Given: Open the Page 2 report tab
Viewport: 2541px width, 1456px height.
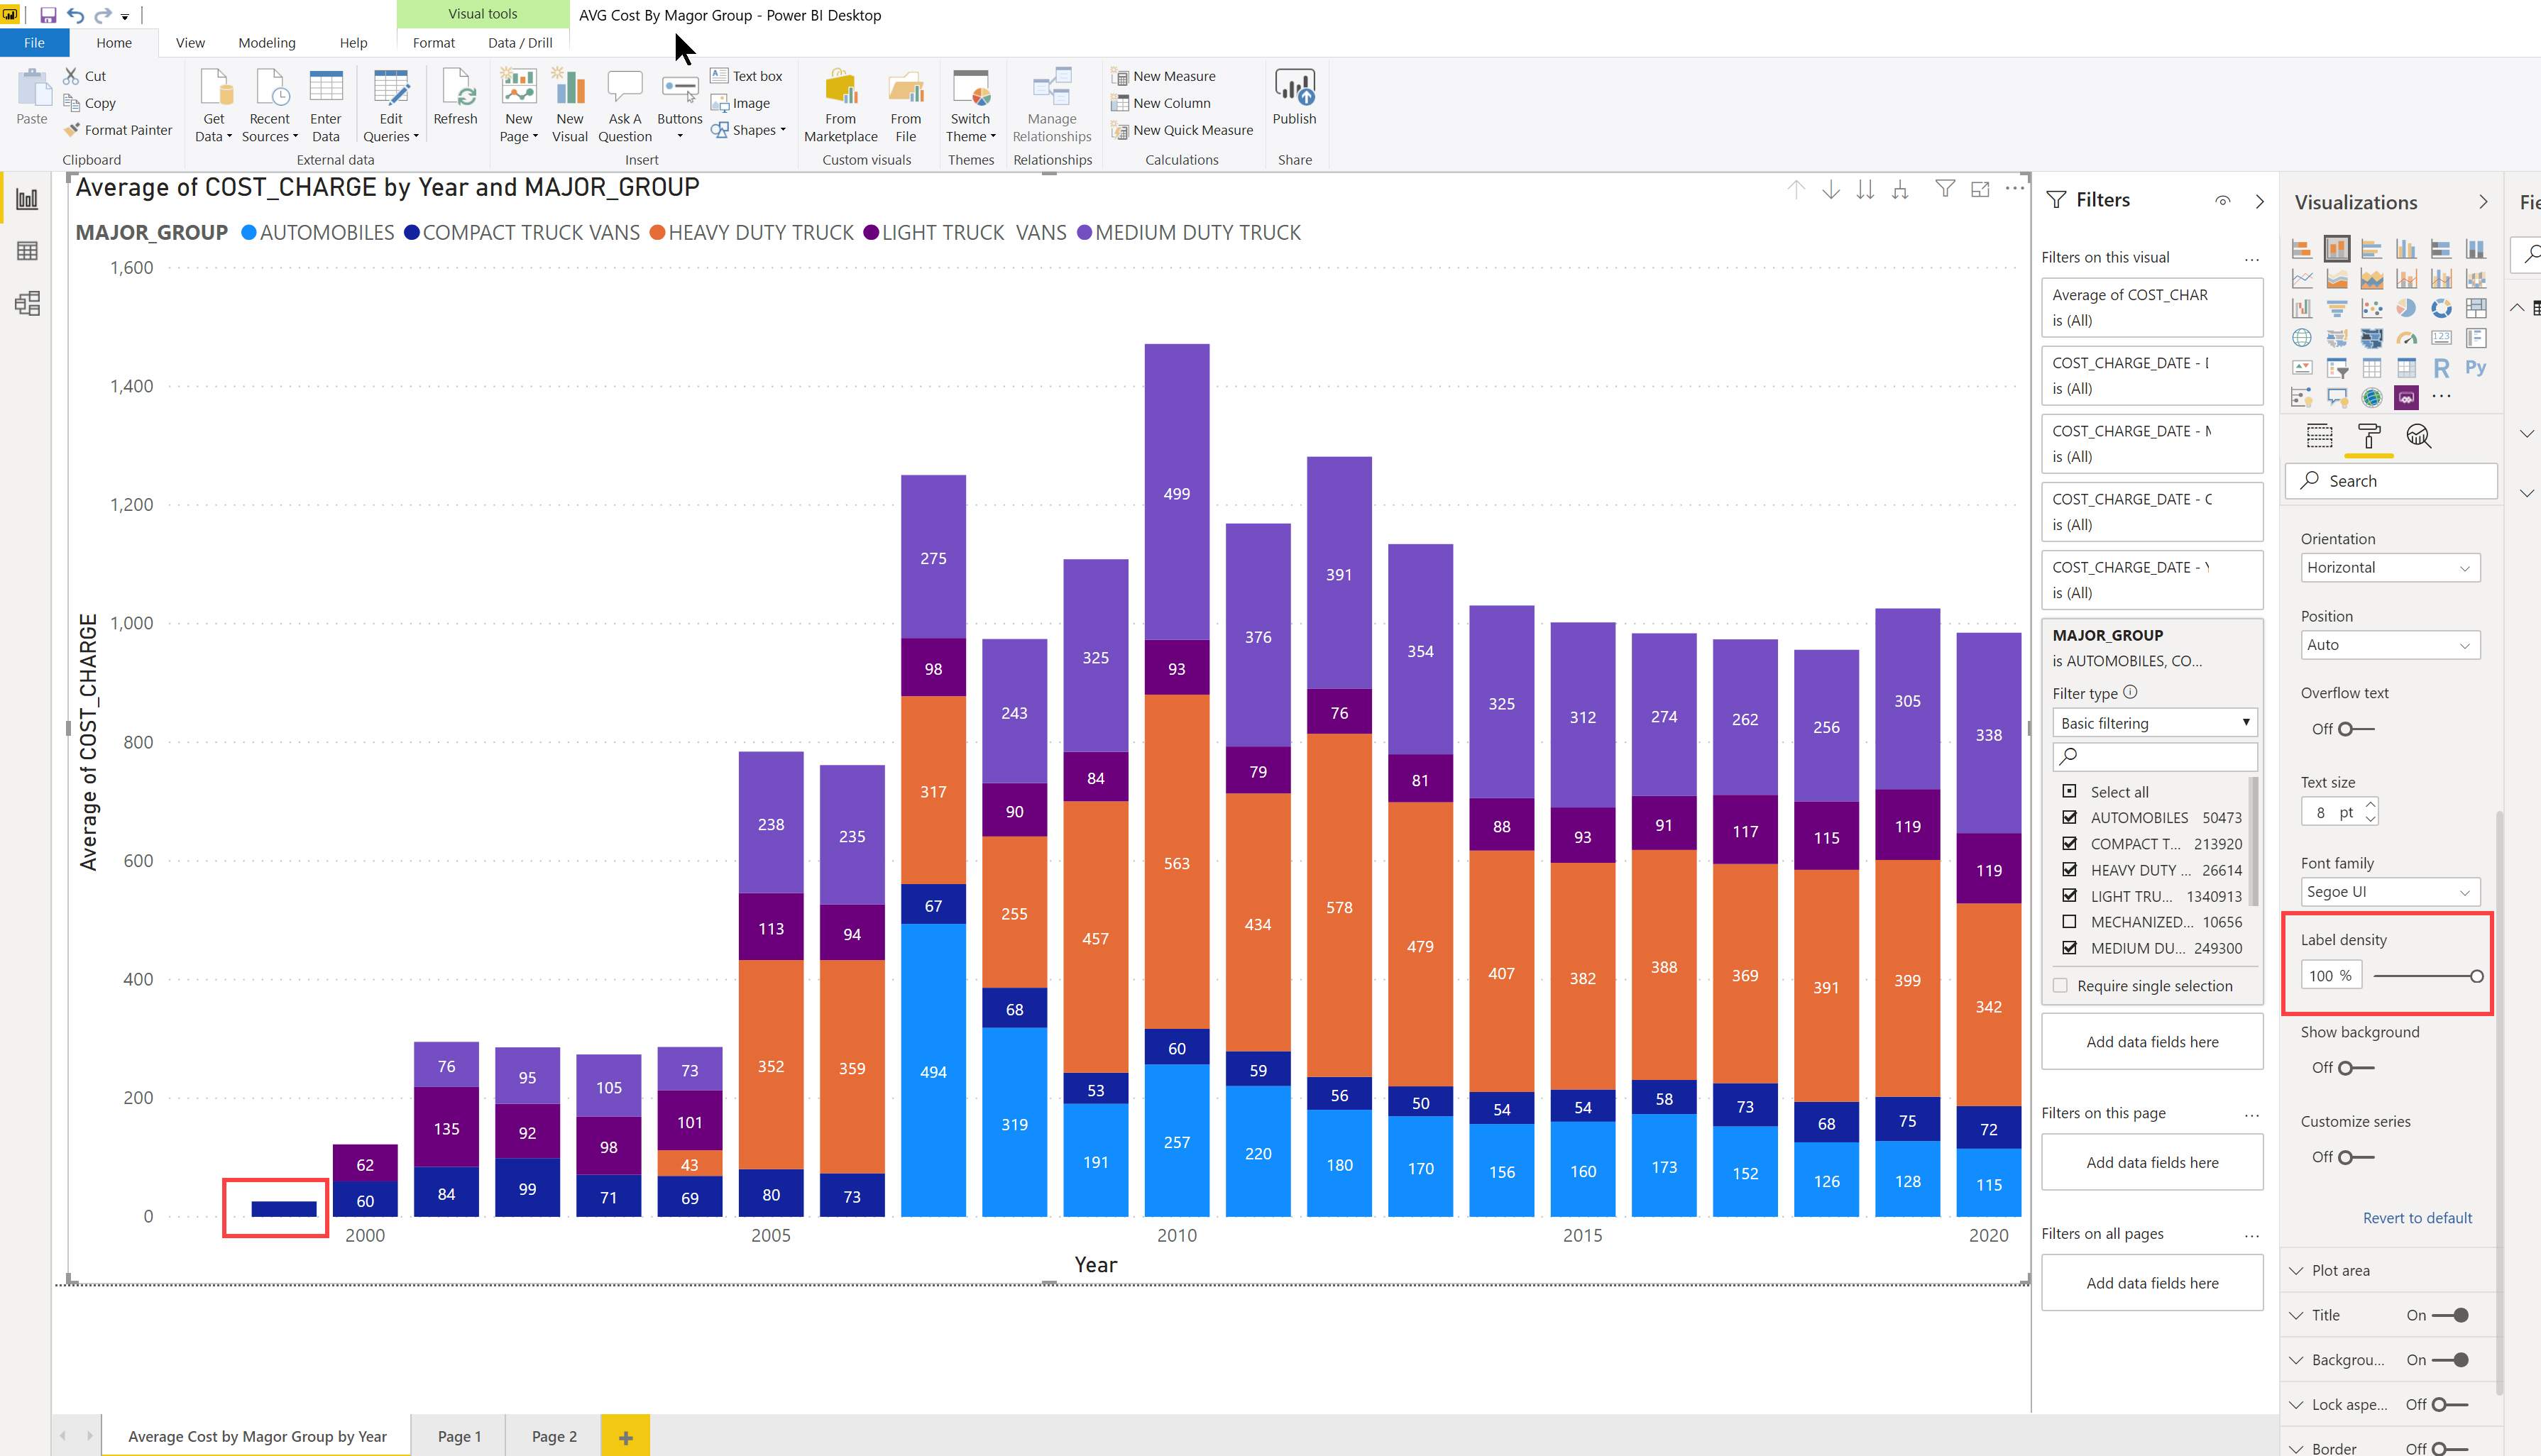Looking at the screenshot, I should tap(554, 1436).
